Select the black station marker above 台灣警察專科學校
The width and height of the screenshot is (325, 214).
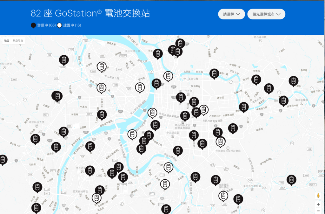click(x=216, y=180)
